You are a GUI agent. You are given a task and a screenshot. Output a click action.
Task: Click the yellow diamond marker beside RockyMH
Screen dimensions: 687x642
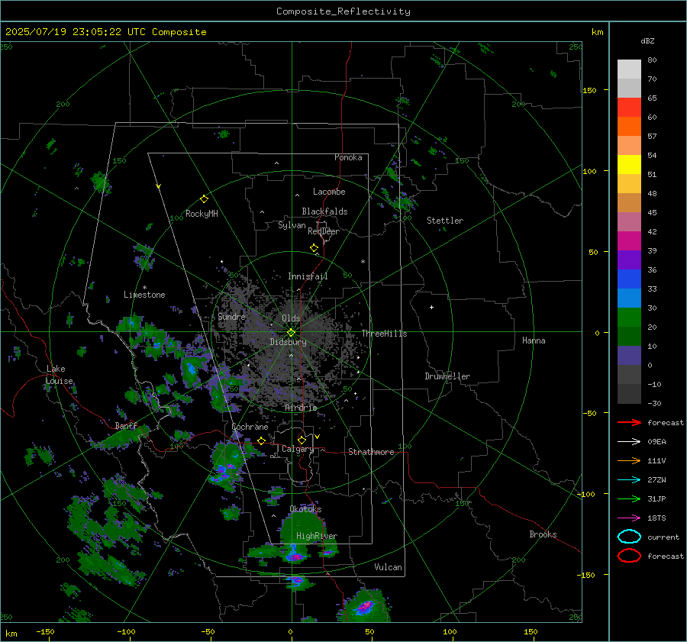204,199
